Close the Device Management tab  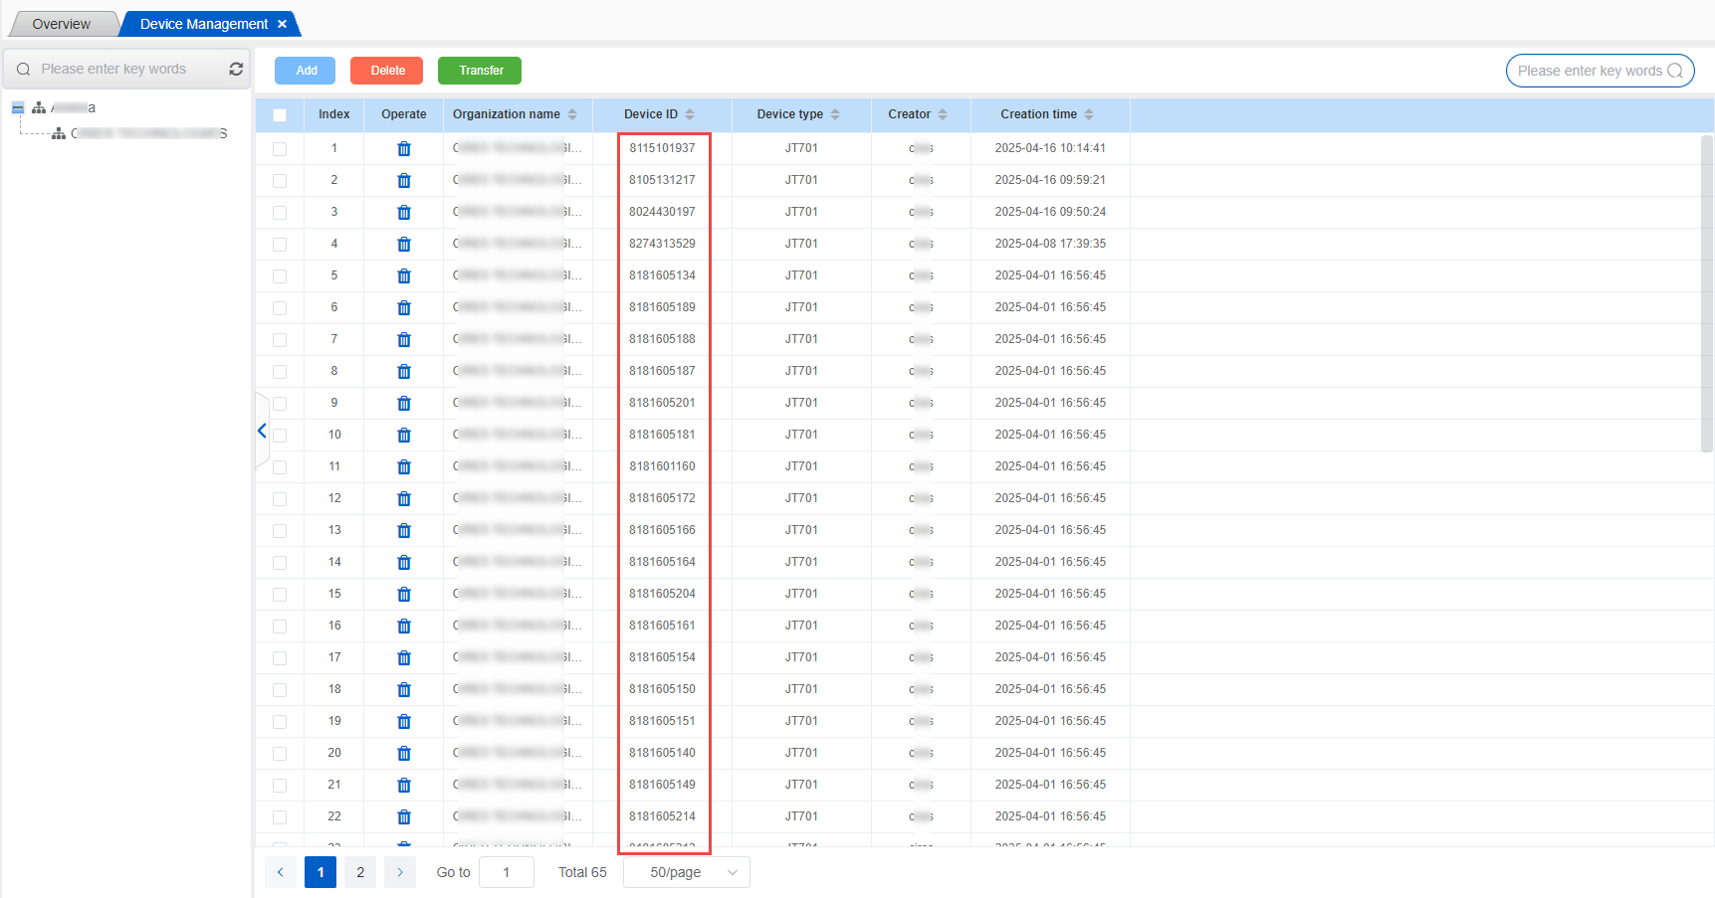(x=283, y=24)
